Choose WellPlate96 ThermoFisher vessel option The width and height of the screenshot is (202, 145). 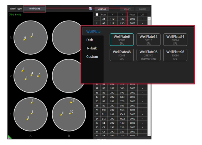pos(148,55)
